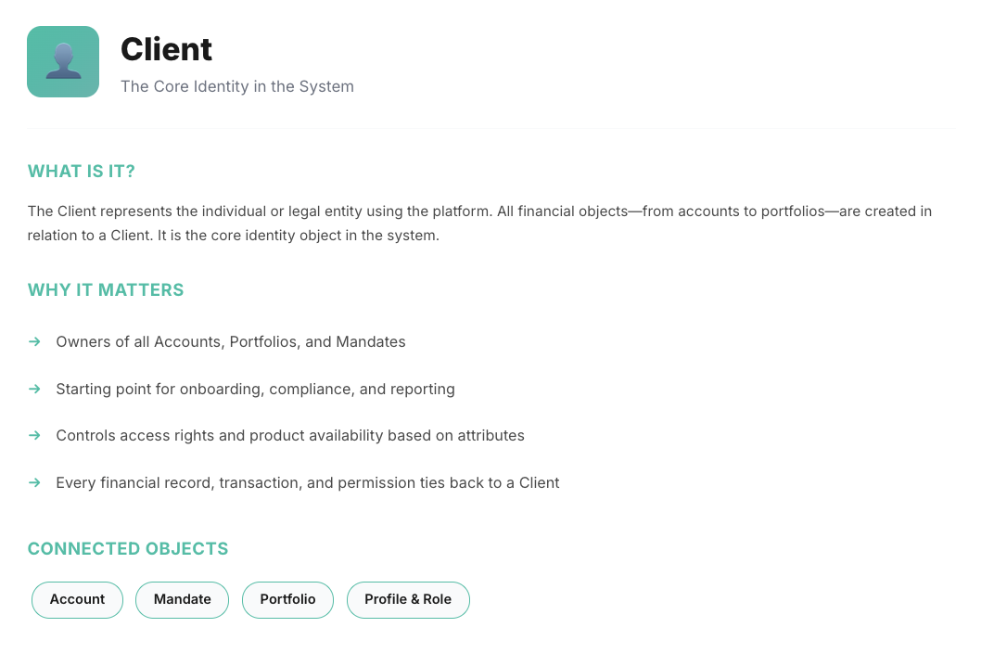Click the horizontal divider below the header
This screenshot has height=653, width=994.
click(x=491, y=128)
